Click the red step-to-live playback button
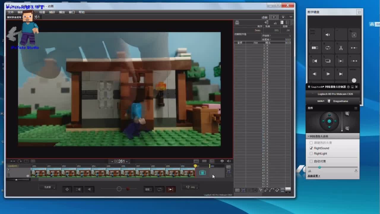The width and height of the screenshot is (380, 214). 171,189
